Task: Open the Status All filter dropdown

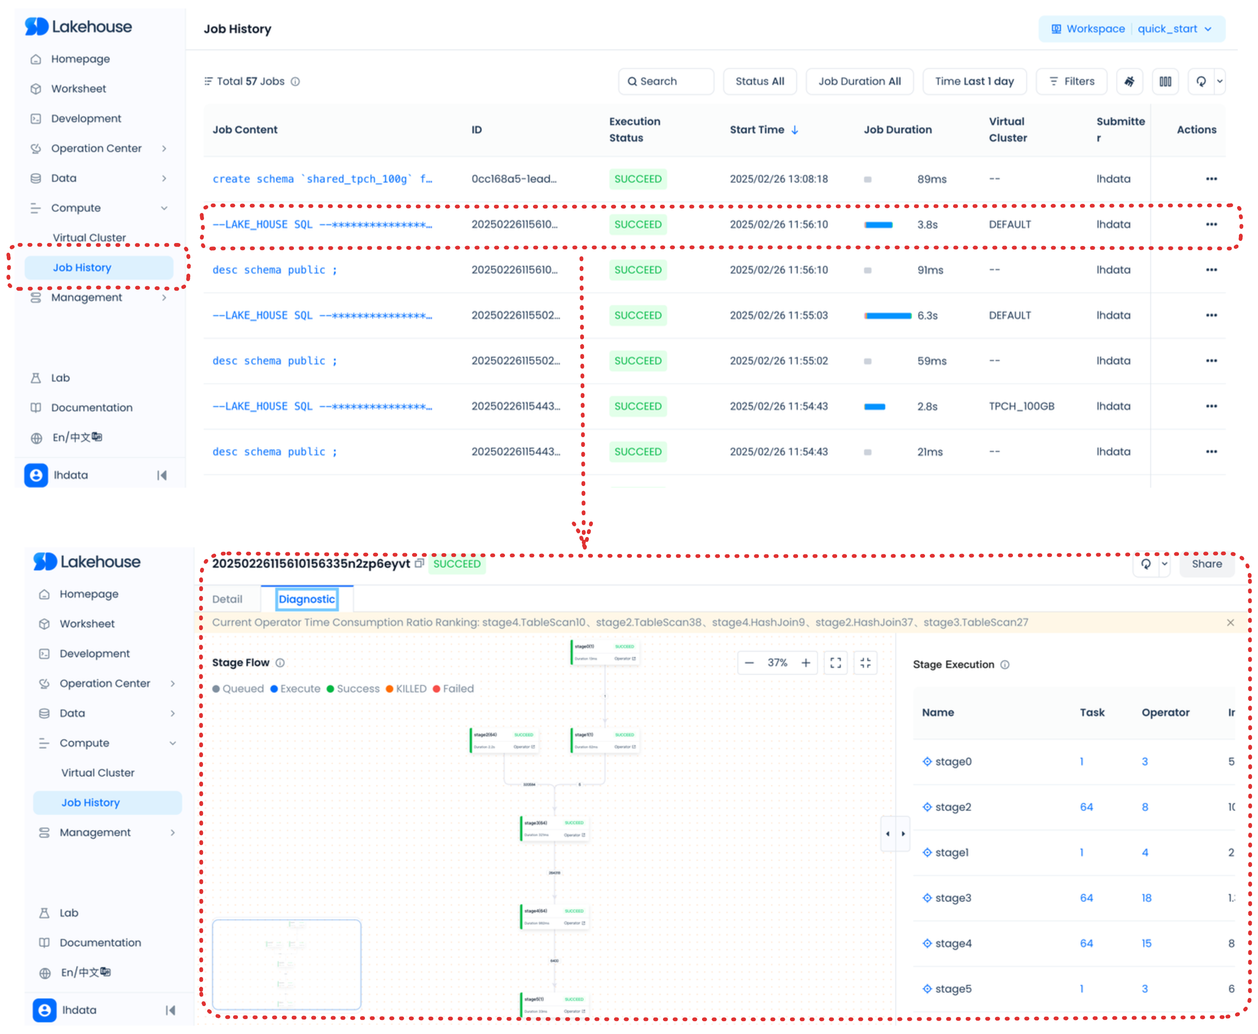Action: pyautogui.click(x=760, y=82)
